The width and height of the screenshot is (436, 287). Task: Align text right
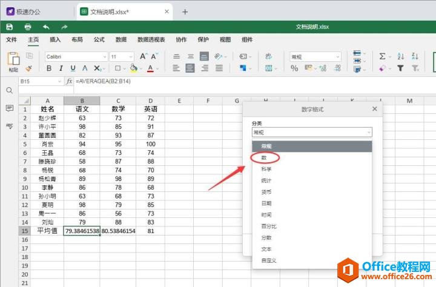coord(205,68)
